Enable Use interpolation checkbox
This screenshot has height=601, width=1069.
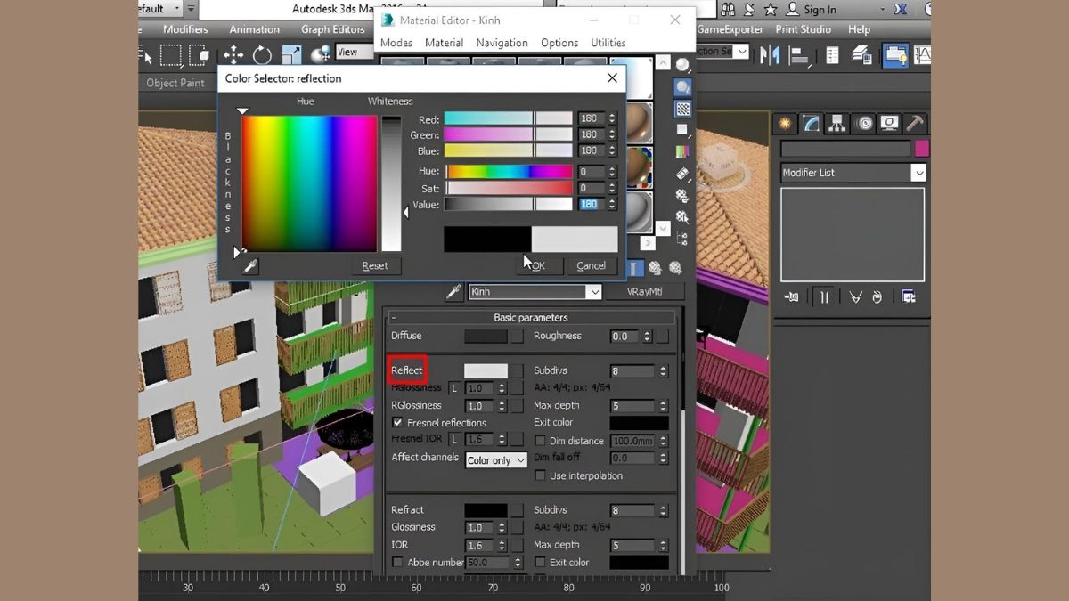point(540,475)
